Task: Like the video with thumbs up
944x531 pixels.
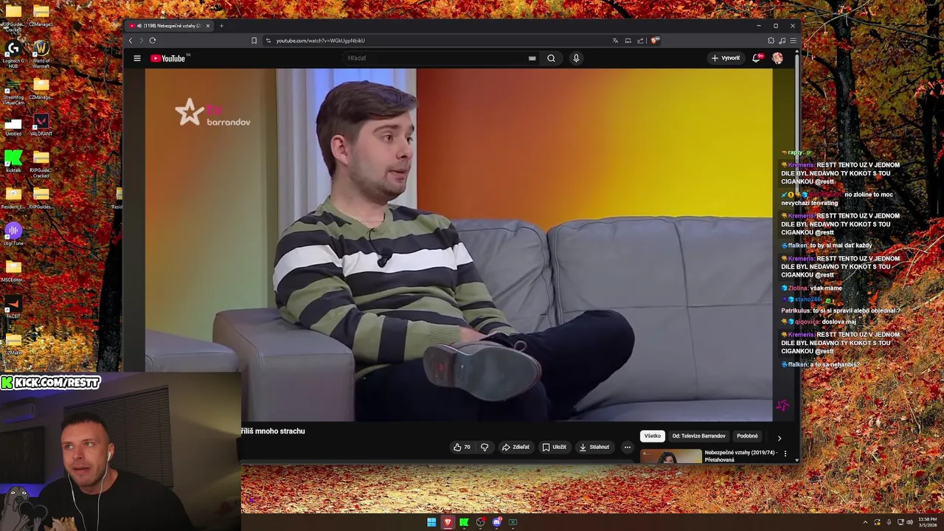Action: 462,447
